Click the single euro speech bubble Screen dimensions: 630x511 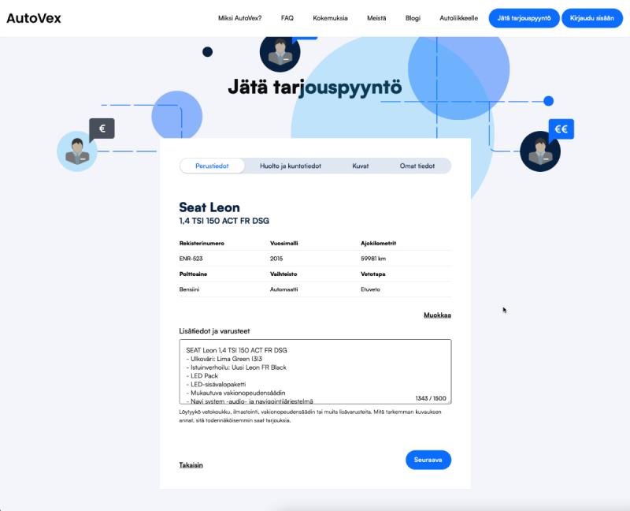click(x=102, y=128)
